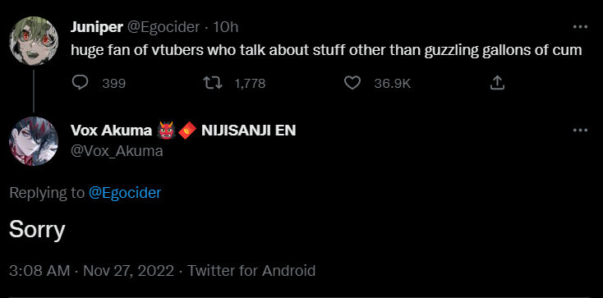603x298 pixels.
Task: Click the 36.9K likes count
Action: coord(392,84)
